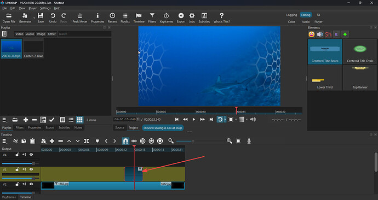Lift the clip with the up arrow icon
378x200 pixels.
coord(69,141)
